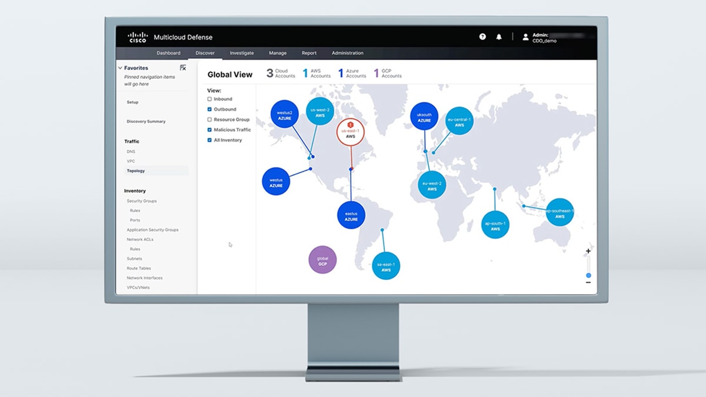
Task: Select the us-east-1 AWS alert node
Action: pos(351,132)
